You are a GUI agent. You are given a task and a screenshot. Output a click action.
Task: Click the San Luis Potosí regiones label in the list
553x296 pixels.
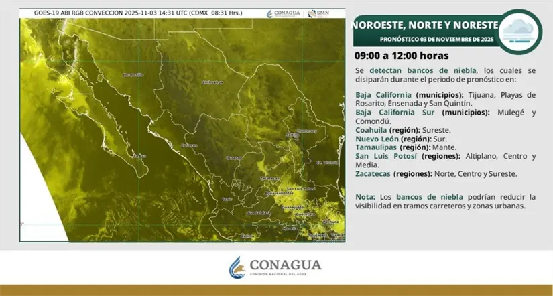click(408, 156)
